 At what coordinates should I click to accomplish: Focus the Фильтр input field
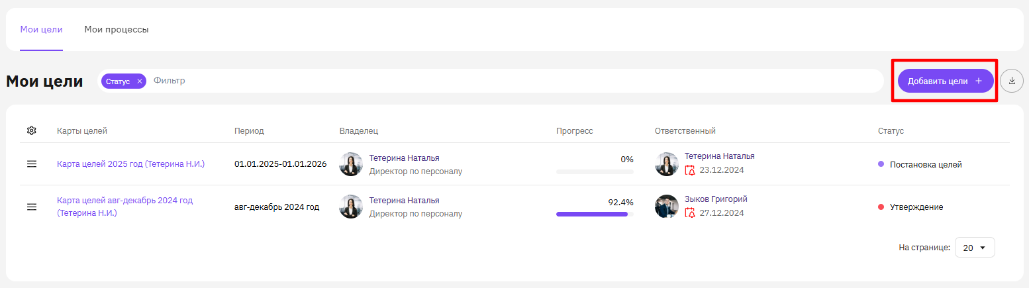pyautogui.click(x=516, y=81)
